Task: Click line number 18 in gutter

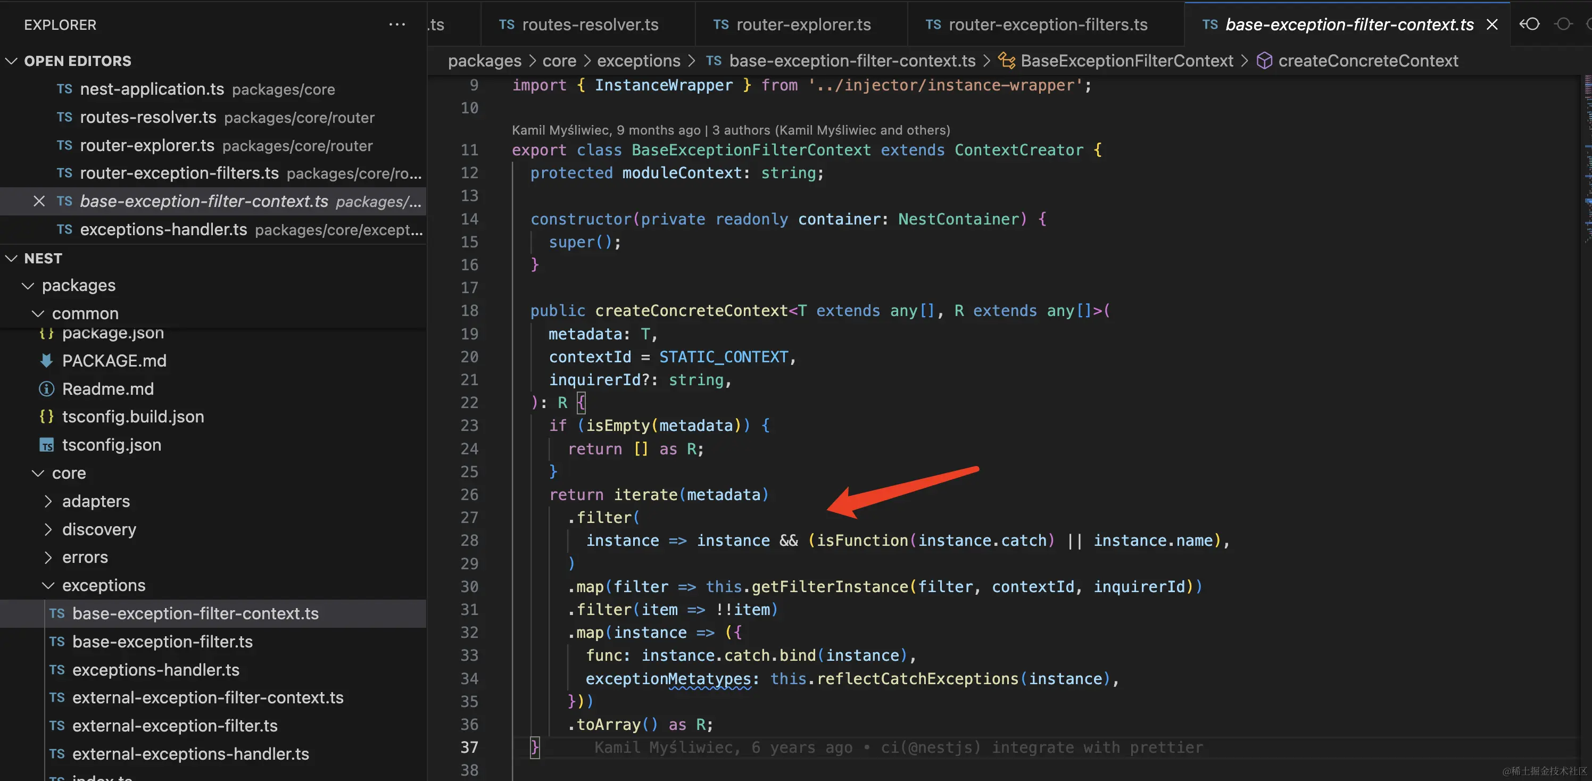Action: (469, 310)
